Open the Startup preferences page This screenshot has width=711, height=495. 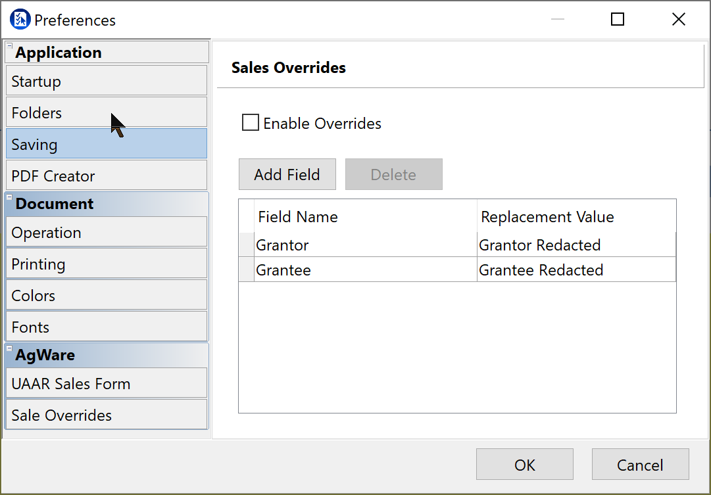(107, 82)
